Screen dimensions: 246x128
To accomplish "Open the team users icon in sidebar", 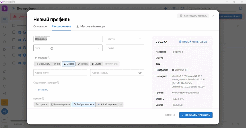I will (4, 56).
